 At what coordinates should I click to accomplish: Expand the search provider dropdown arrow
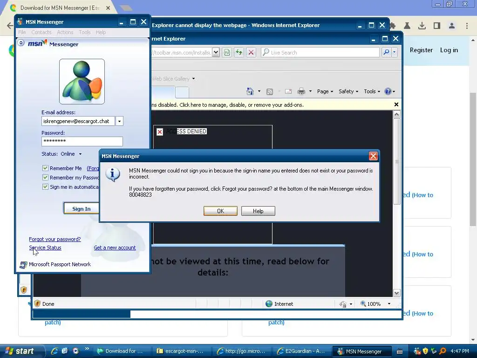pos(394,52)
